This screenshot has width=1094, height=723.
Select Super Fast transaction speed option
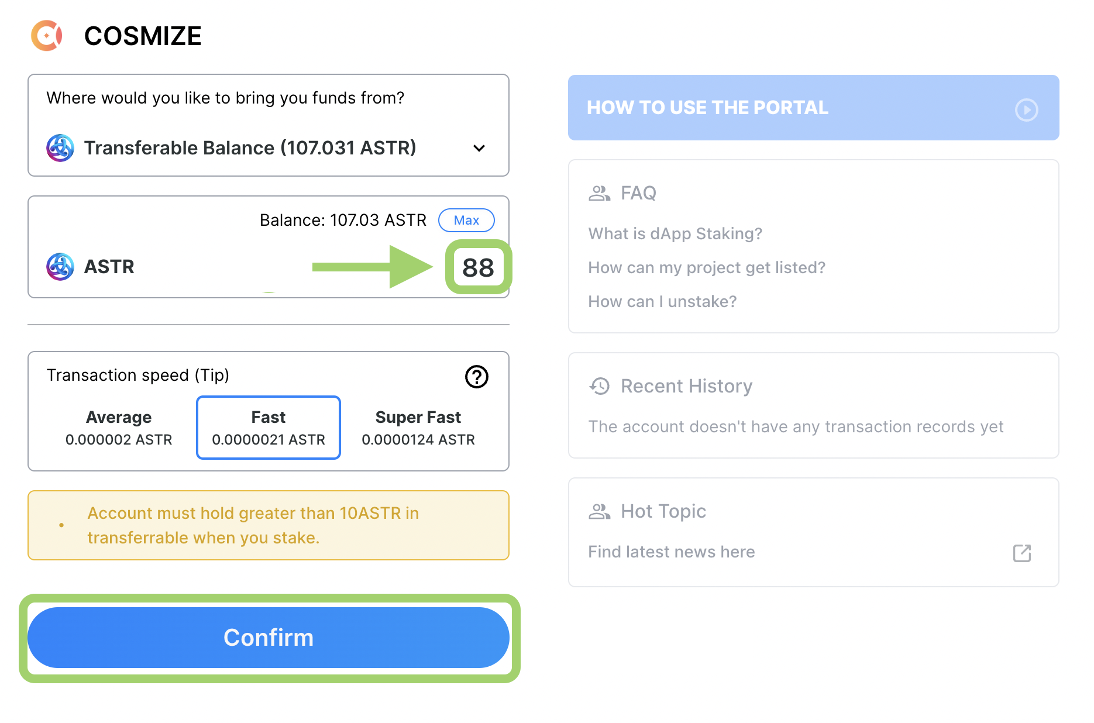coord(418,428)
